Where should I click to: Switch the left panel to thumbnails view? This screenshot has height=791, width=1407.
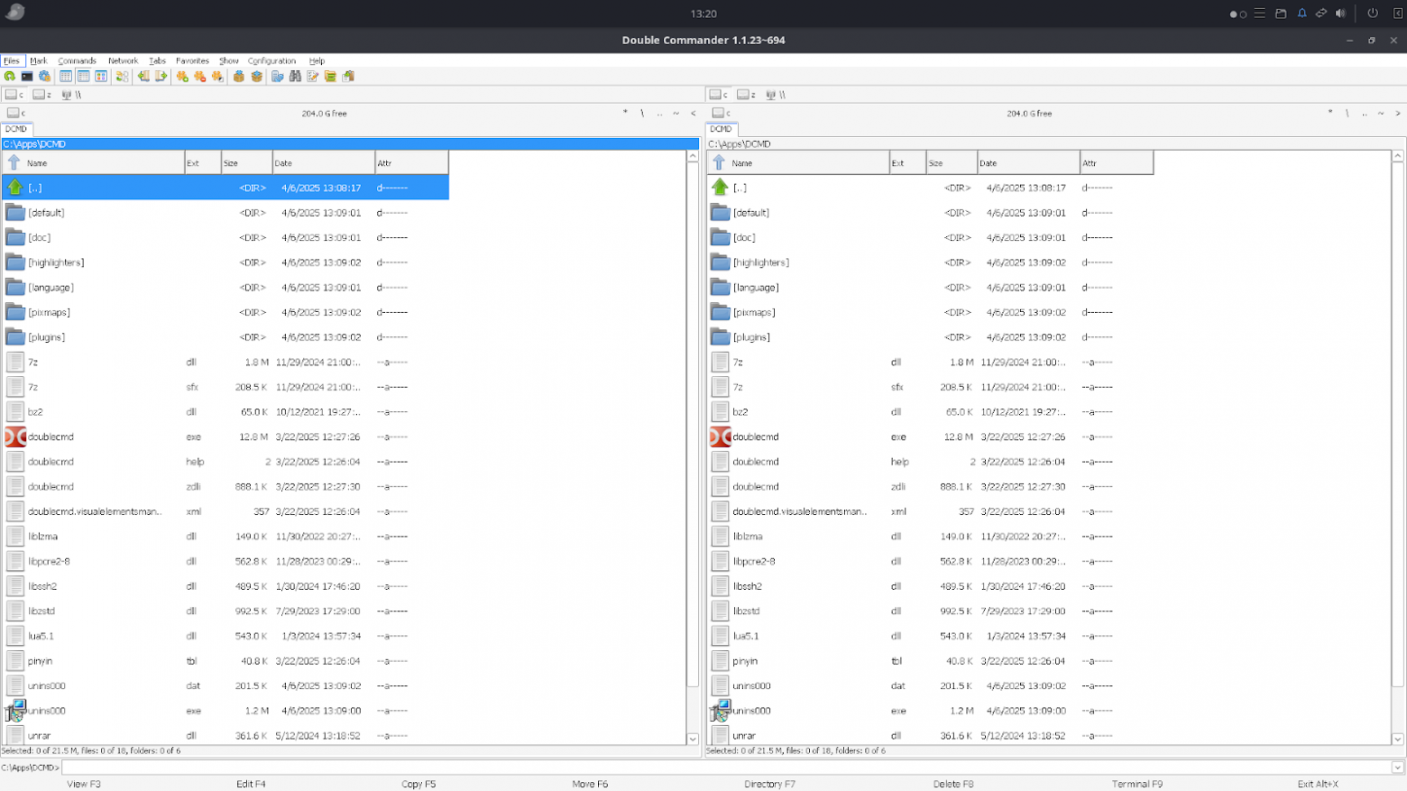[100, 77]
